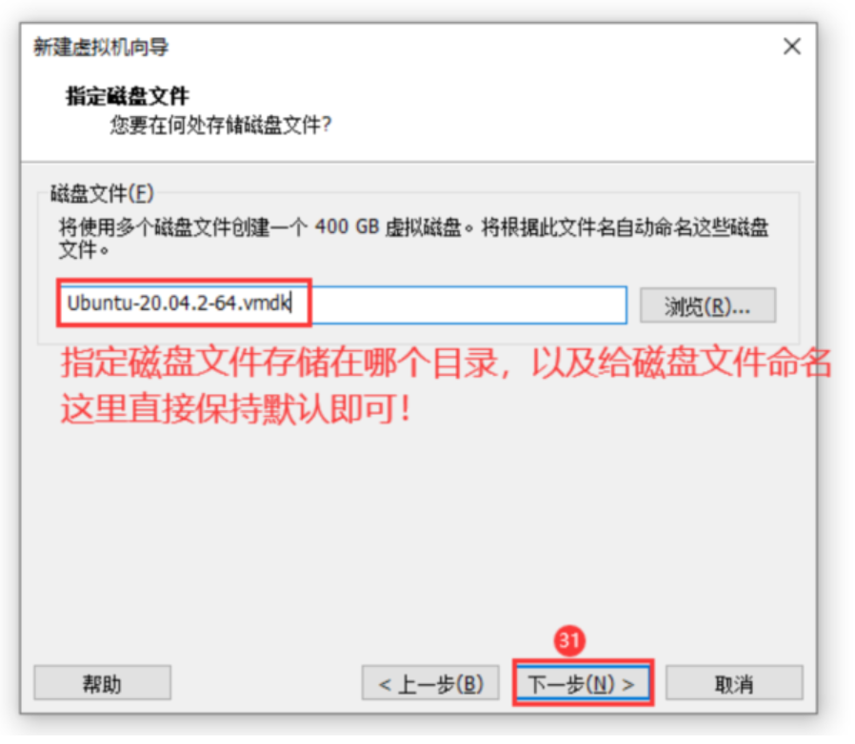
Task: Click the 磁盘文件(F) group label
Action: click(103, 193)
